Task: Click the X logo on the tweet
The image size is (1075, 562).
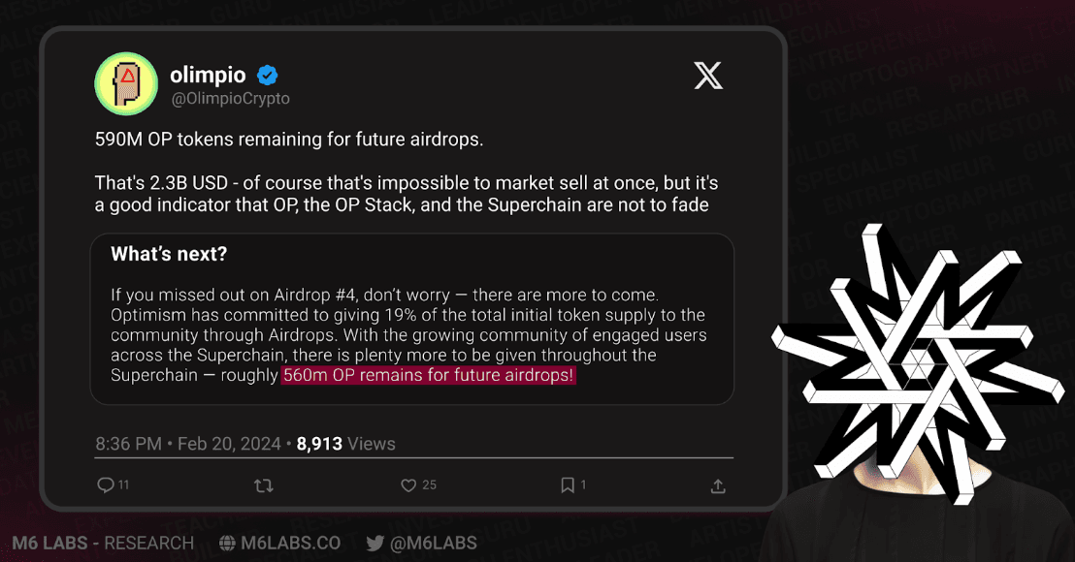Action: 708,76
